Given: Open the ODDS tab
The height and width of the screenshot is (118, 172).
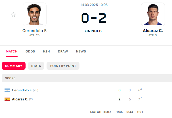Looking at the screenshot, I should point(30,51).
